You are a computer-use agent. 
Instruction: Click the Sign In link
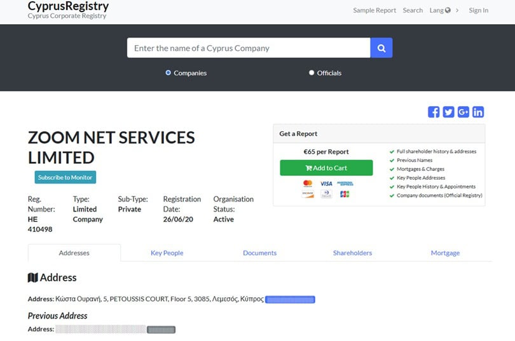coord(478,10)
